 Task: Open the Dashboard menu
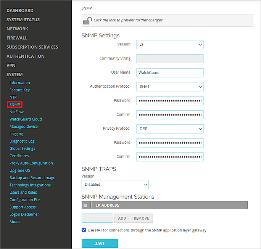point(20,10)
